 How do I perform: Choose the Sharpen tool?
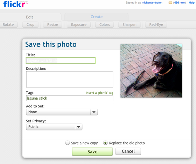pos(129,24)
